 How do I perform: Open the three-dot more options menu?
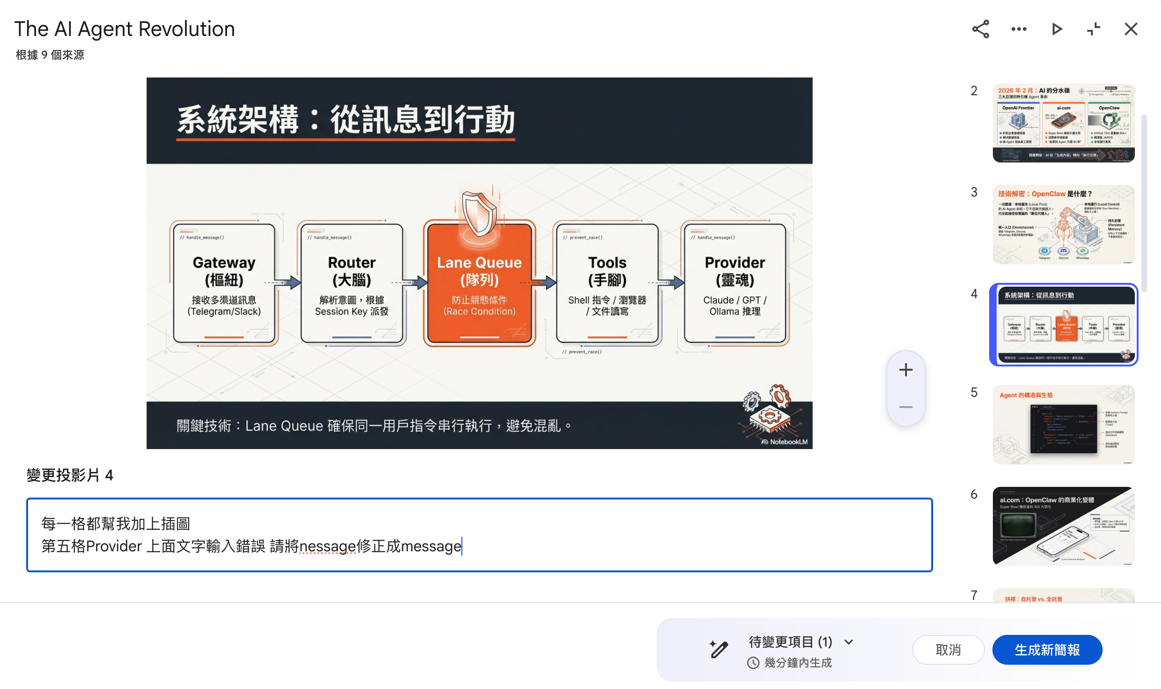pos(1019,29)
